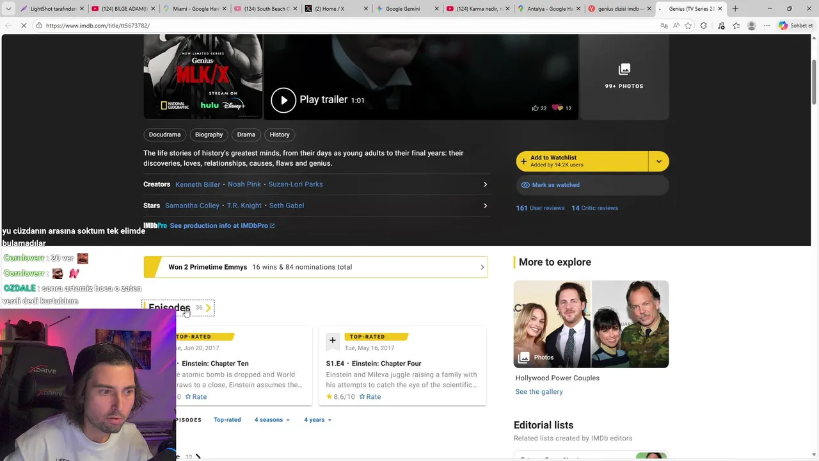Click the imdb.com address bar
The height and width of the screenshot is (461, 819).
tap(346, 26)
